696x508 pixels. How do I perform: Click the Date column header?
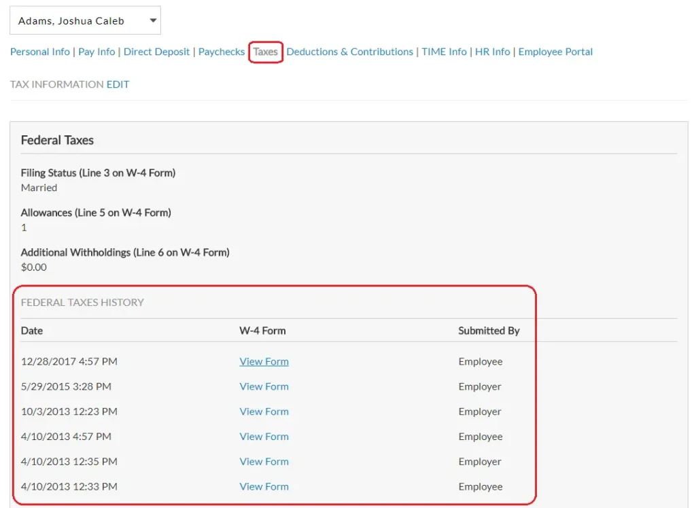click(32, 331)
